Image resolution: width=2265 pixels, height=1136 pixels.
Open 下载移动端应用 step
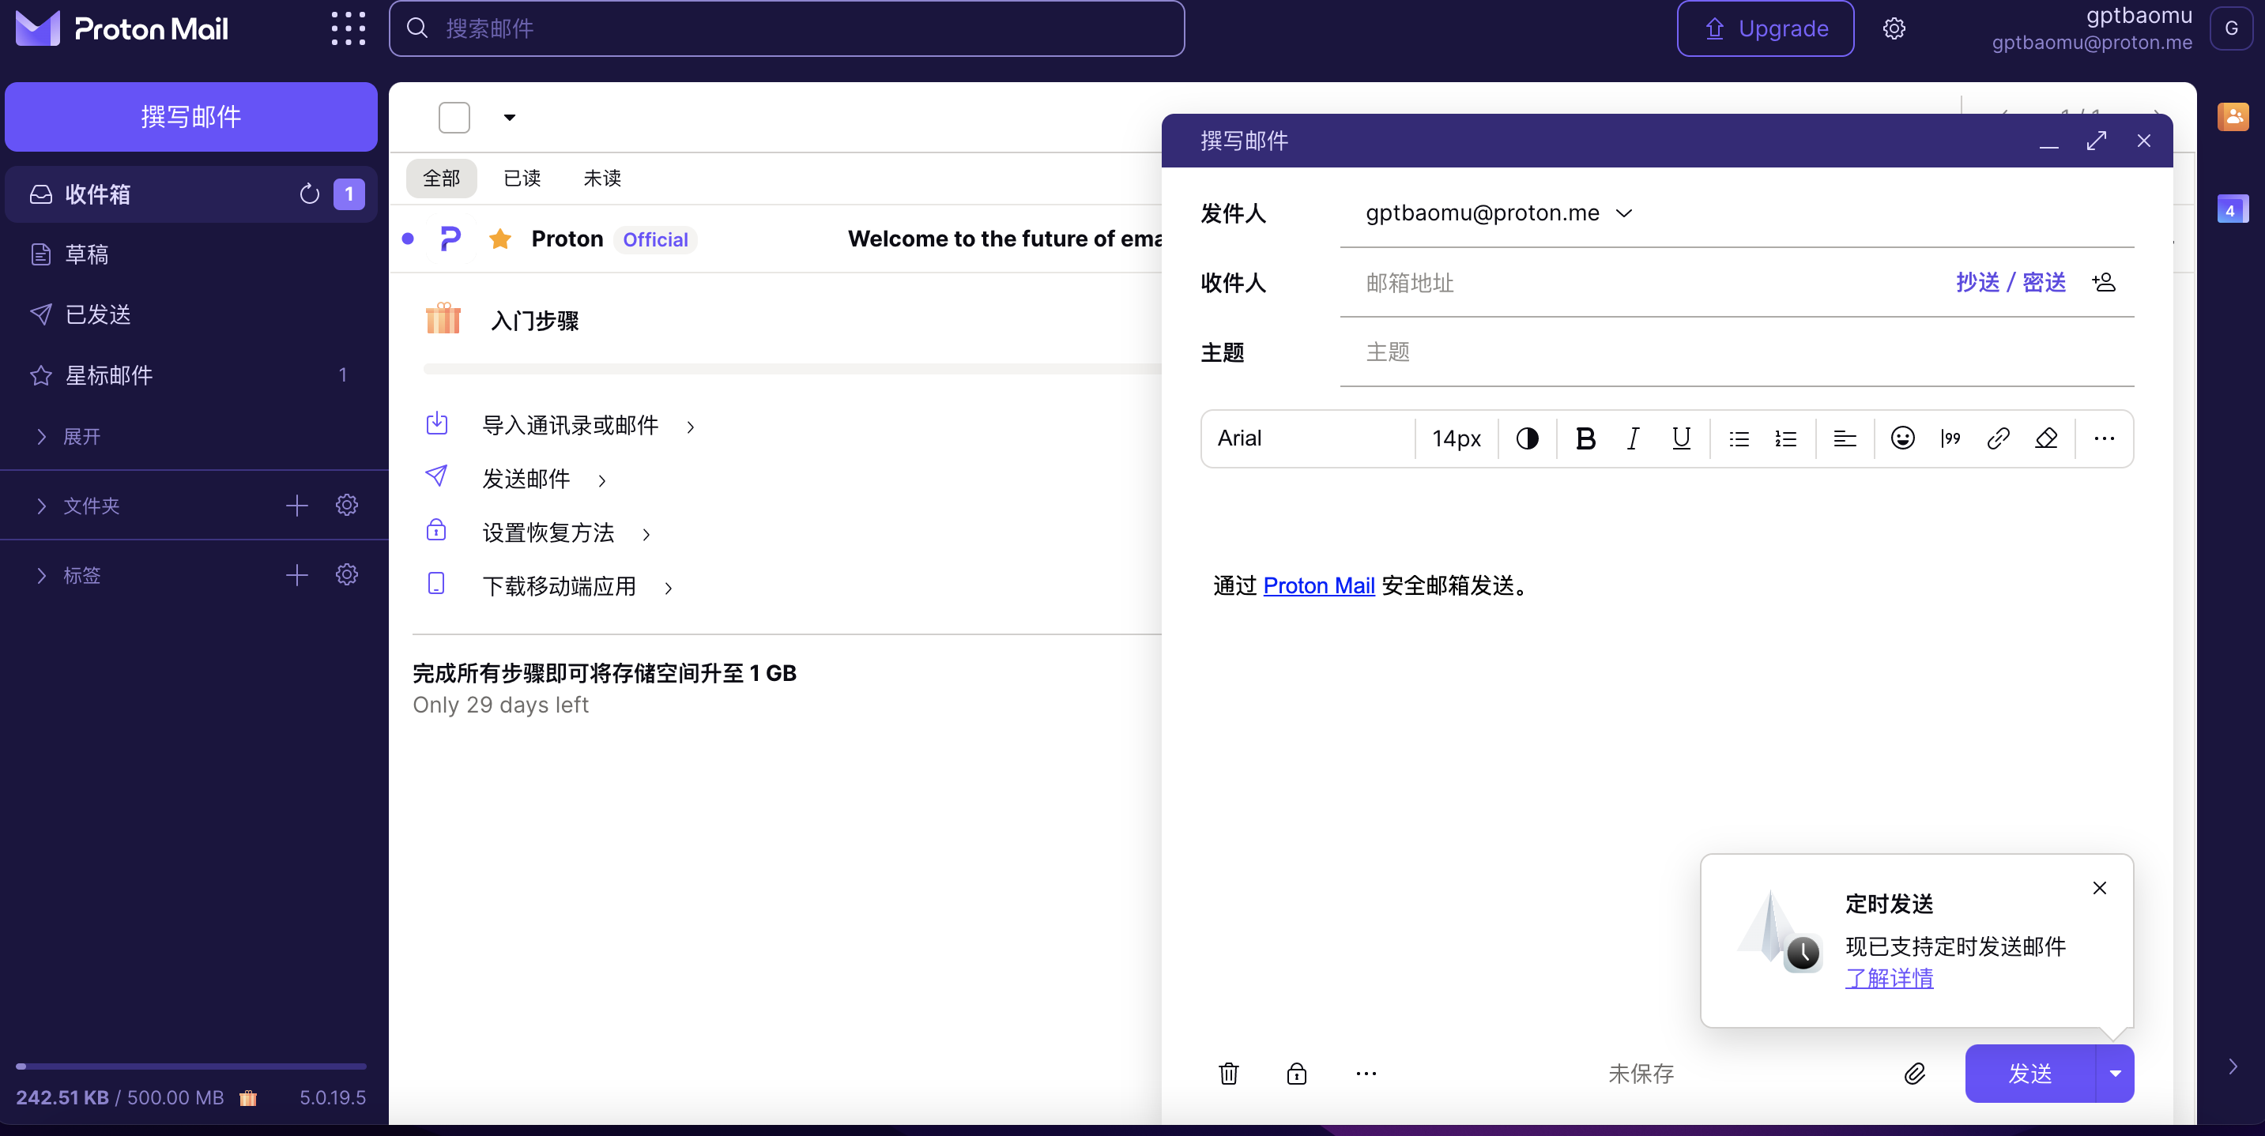coord(560,587)
